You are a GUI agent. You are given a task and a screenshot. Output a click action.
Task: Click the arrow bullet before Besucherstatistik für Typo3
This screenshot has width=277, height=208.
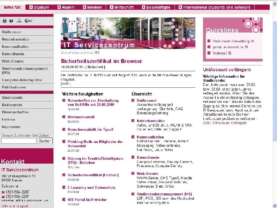64,129
